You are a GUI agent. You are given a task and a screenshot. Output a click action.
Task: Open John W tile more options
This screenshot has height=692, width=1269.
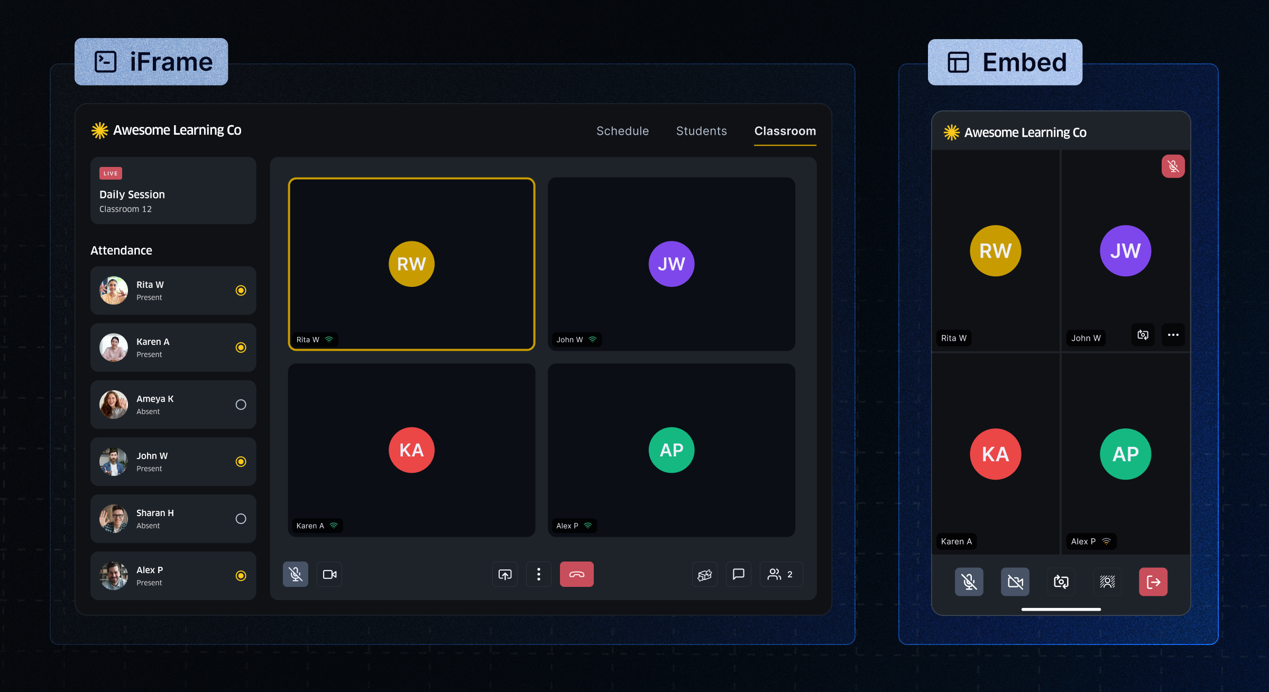(x=1173, y=335)
